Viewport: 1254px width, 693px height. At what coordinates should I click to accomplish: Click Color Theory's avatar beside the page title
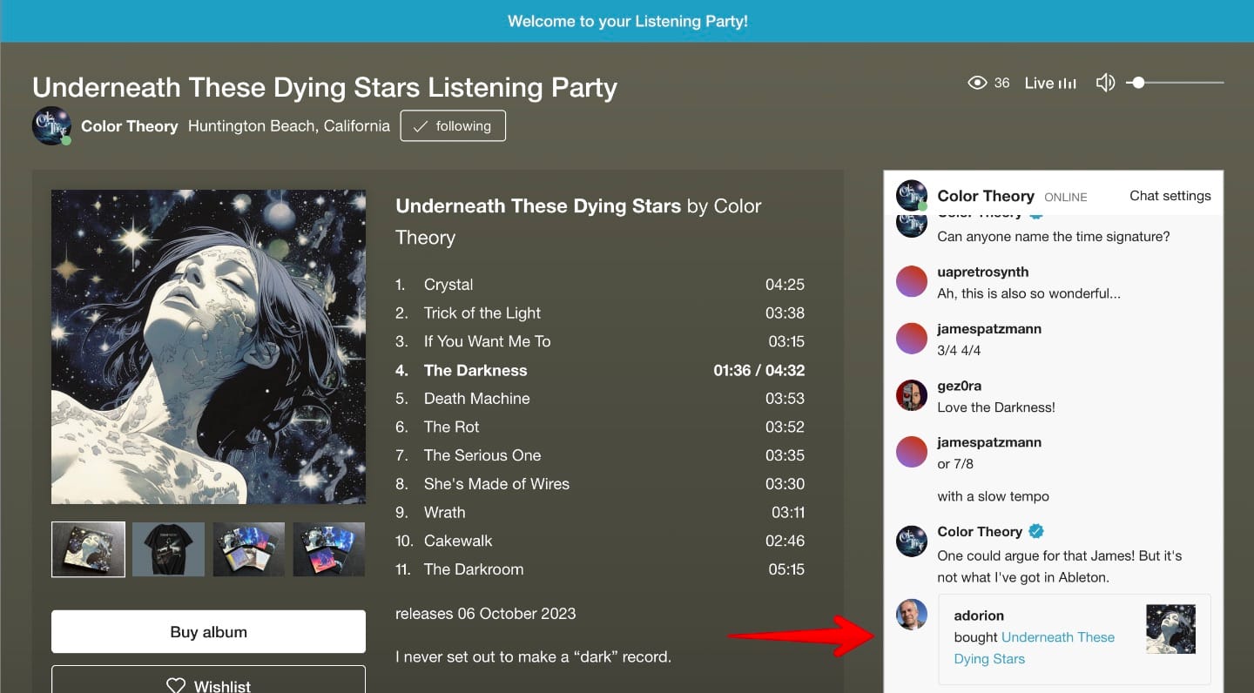click(51, 125)
